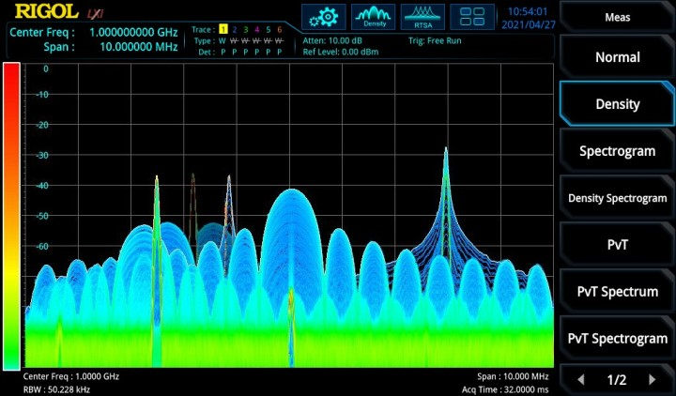Click the Density mode icon in top bar

(x=374, y=17)
